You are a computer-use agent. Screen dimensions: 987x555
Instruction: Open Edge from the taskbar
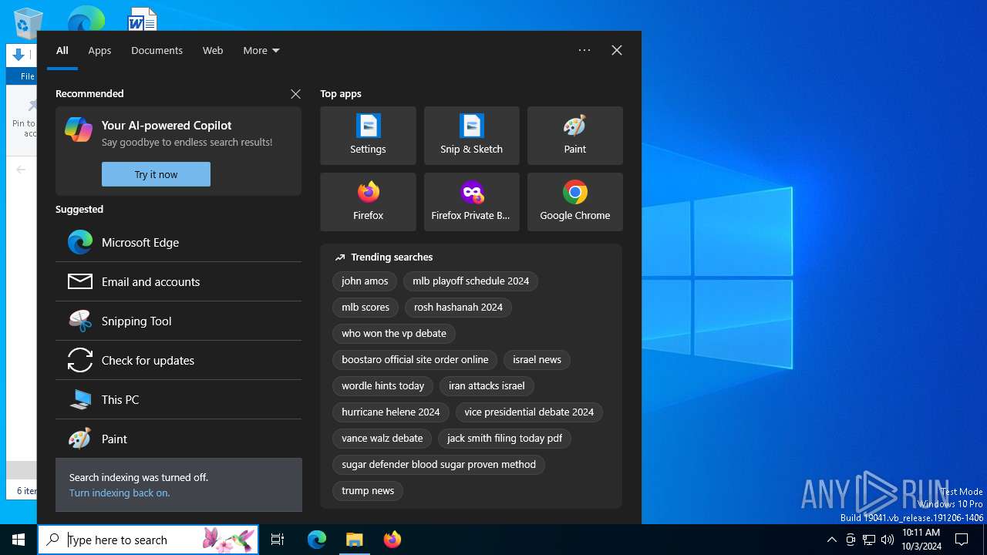317,540
